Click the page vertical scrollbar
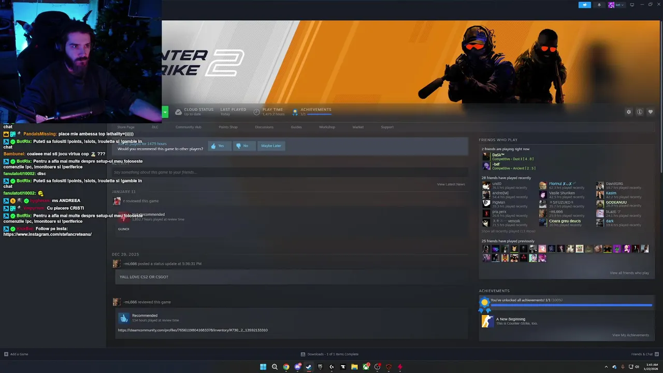Viewport: 663px width, 373px height. tap(661, 96)
